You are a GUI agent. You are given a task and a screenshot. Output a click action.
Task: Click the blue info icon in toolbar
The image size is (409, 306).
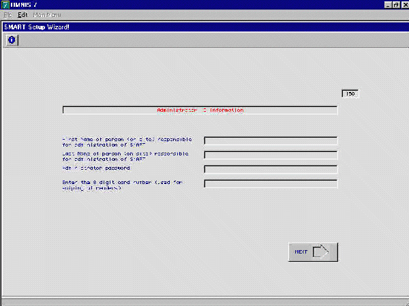[12, 40]
